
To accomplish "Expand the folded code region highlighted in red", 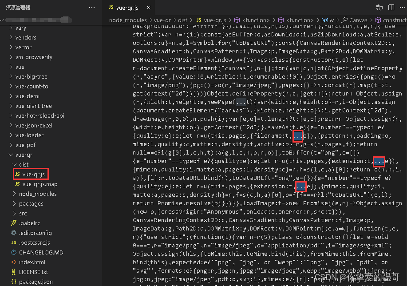I will tap(298, 136).
